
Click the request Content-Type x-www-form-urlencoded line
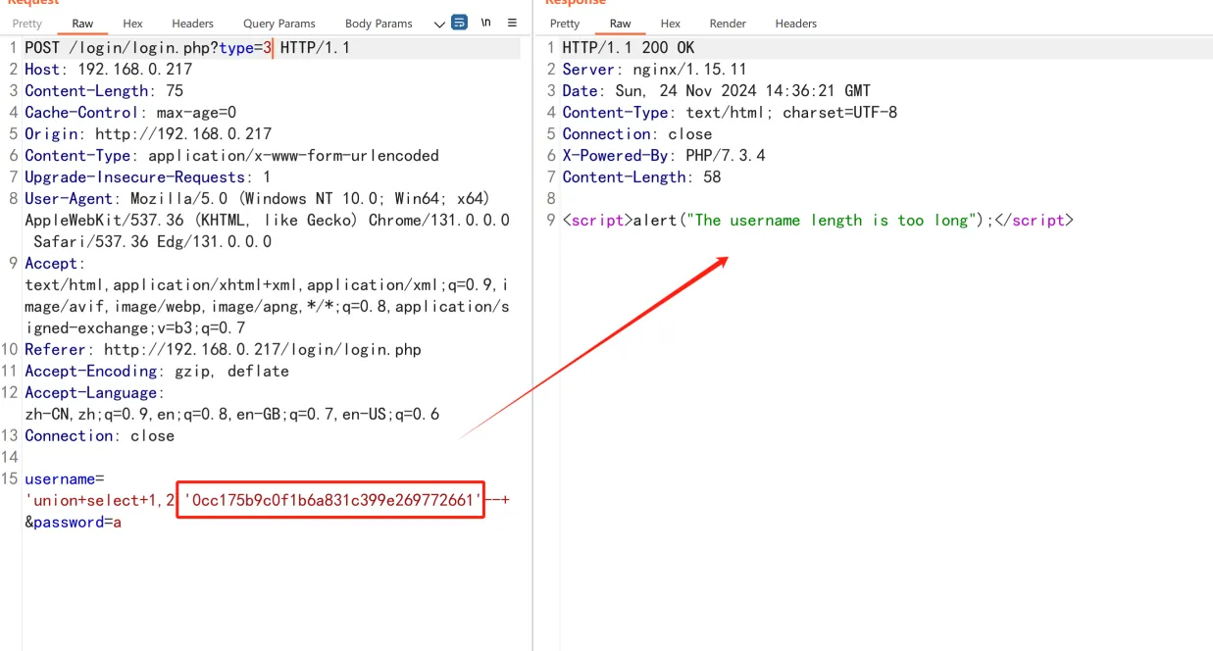pyautogui.click(x=231, y=156)
